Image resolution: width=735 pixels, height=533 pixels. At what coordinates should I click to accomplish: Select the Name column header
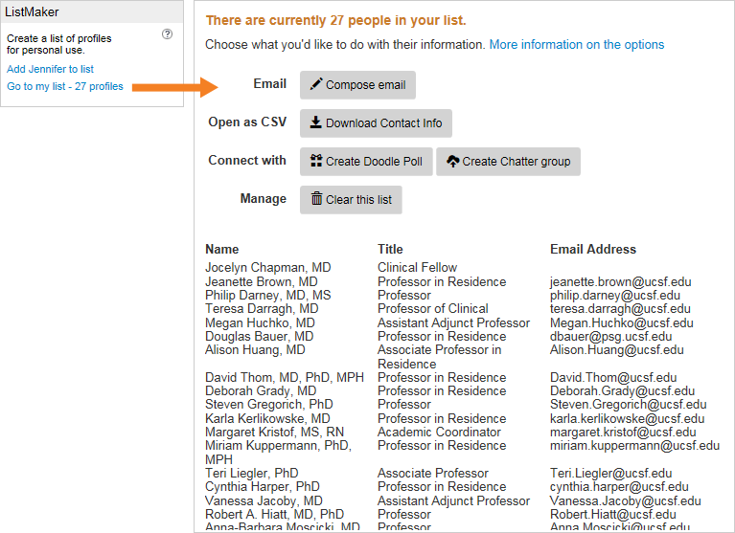tap(222, 249)
